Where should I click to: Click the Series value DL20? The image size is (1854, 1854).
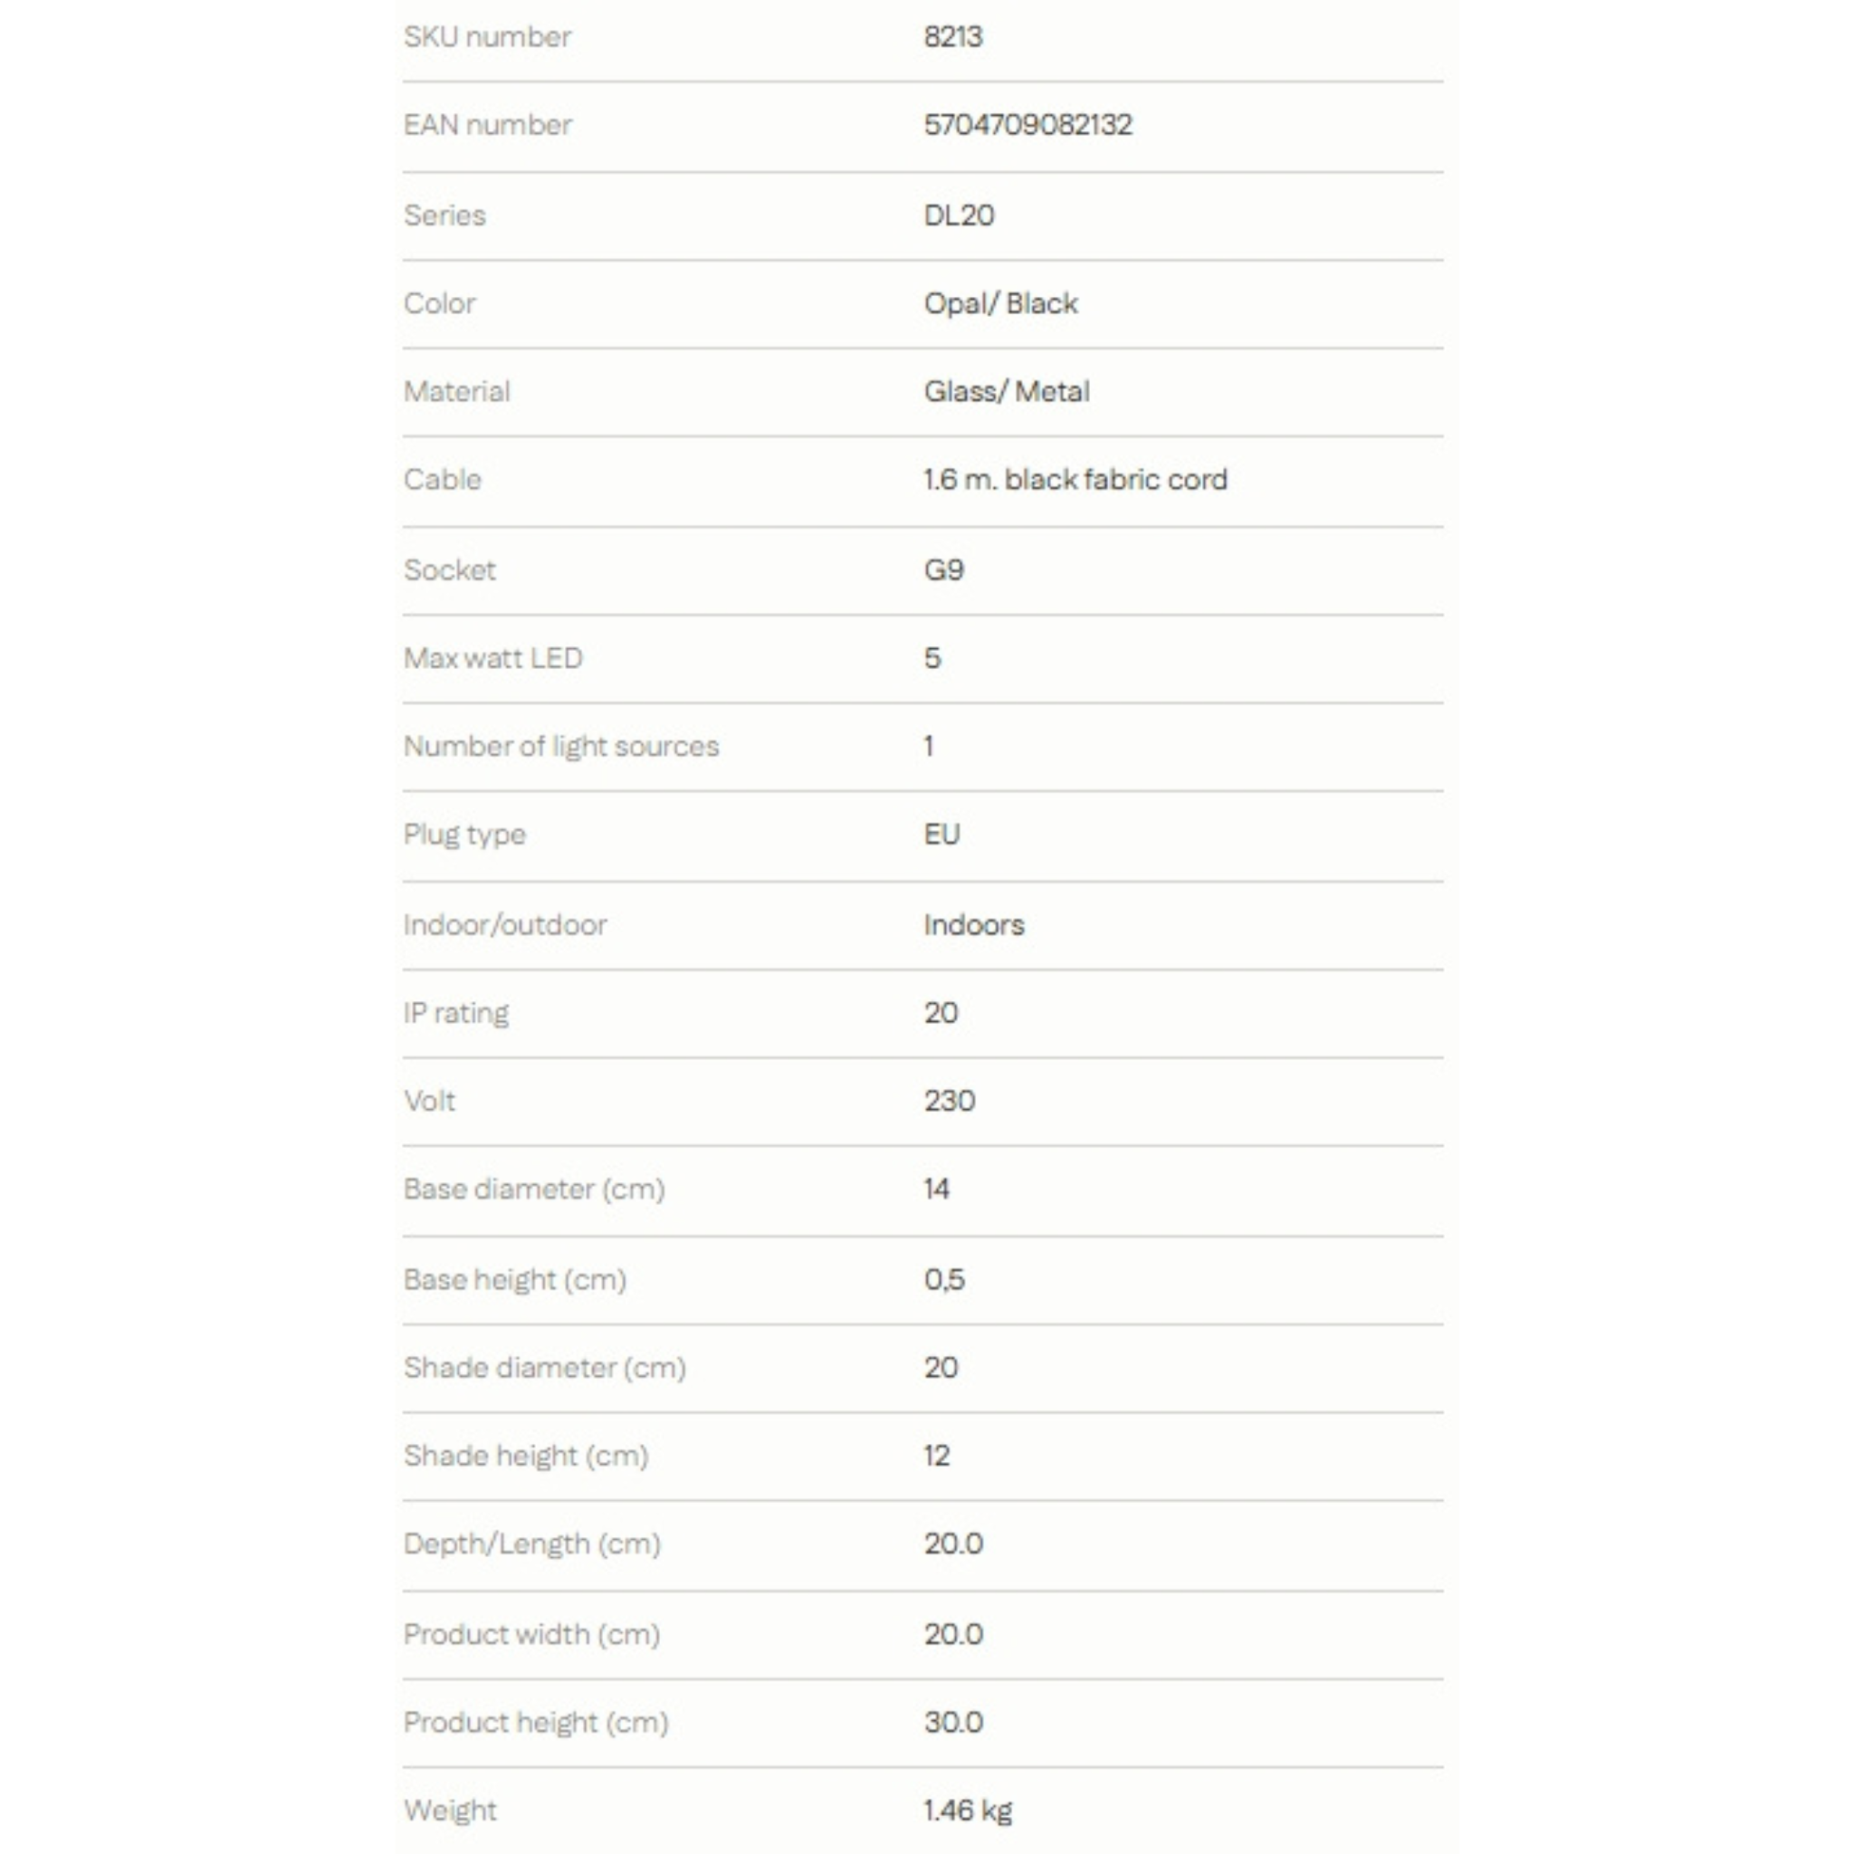pyautogui.click(x=959, y=215)
